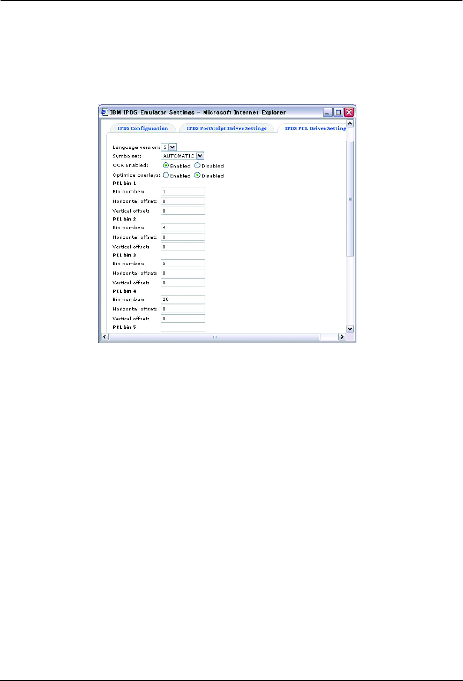Click the PCL bin 1 Bin number field

183,191
